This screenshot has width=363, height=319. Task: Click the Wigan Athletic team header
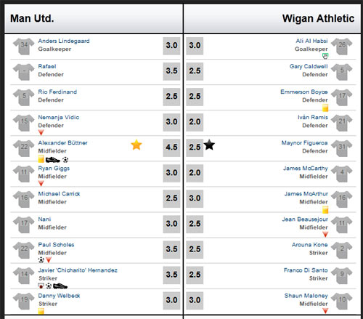[x=318, y=18]
